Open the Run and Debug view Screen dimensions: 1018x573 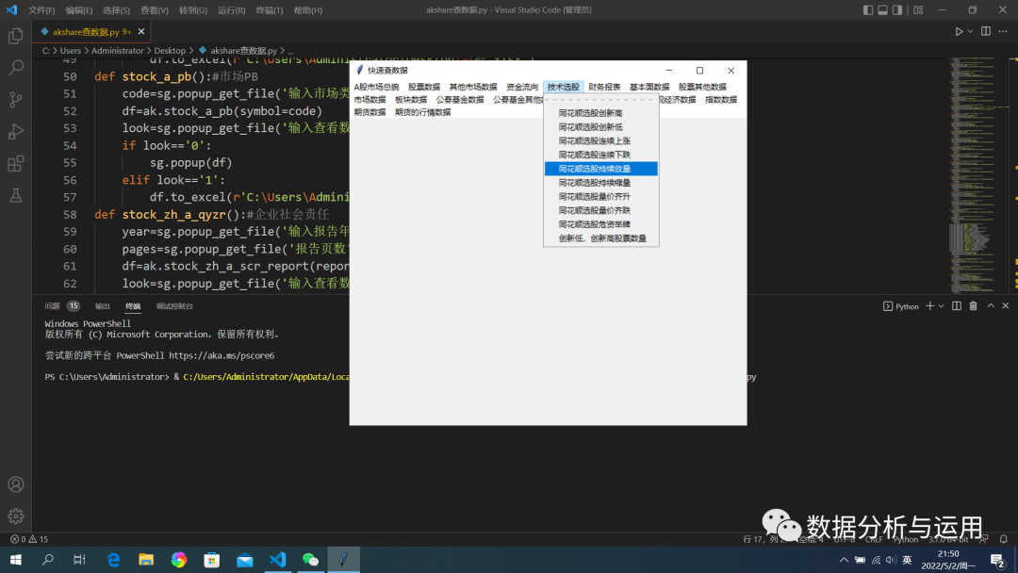pos(16,131)
